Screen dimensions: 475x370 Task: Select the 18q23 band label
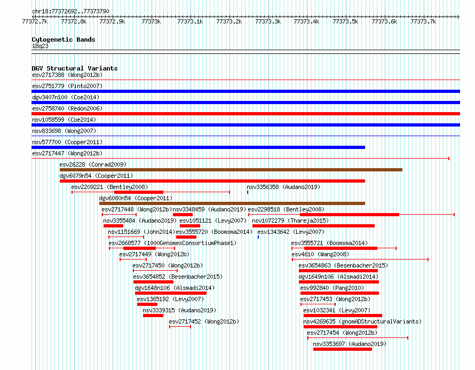pos(40,46)
